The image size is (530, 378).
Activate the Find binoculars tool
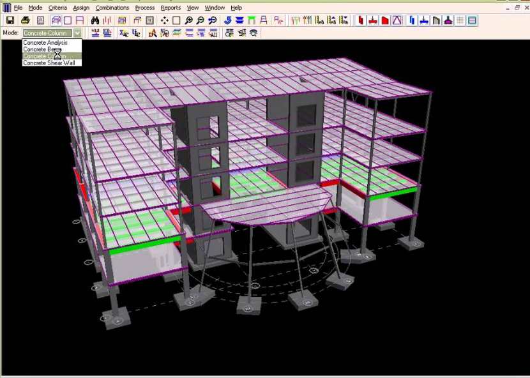click(x=94, y=20)
